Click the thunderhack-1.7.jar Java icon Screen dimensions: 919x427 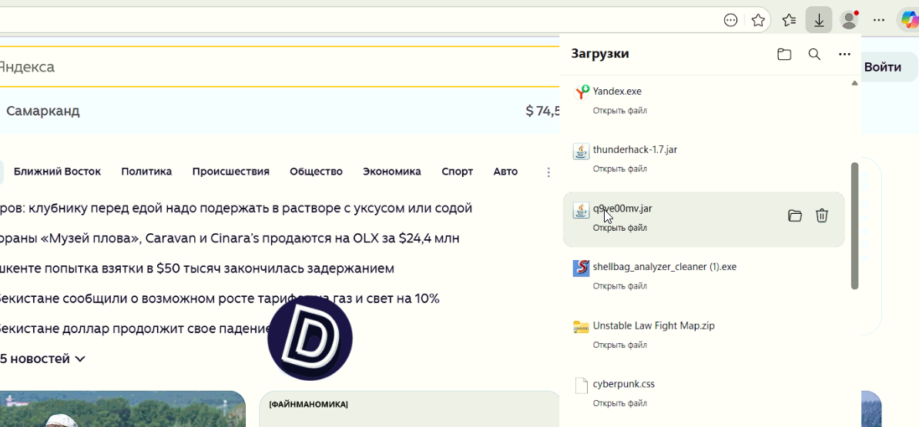pos(581,151)
